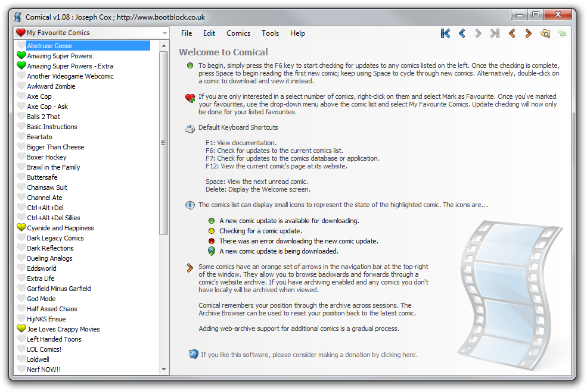Click the green download arrow icon
587x391 pixels.
561,33
